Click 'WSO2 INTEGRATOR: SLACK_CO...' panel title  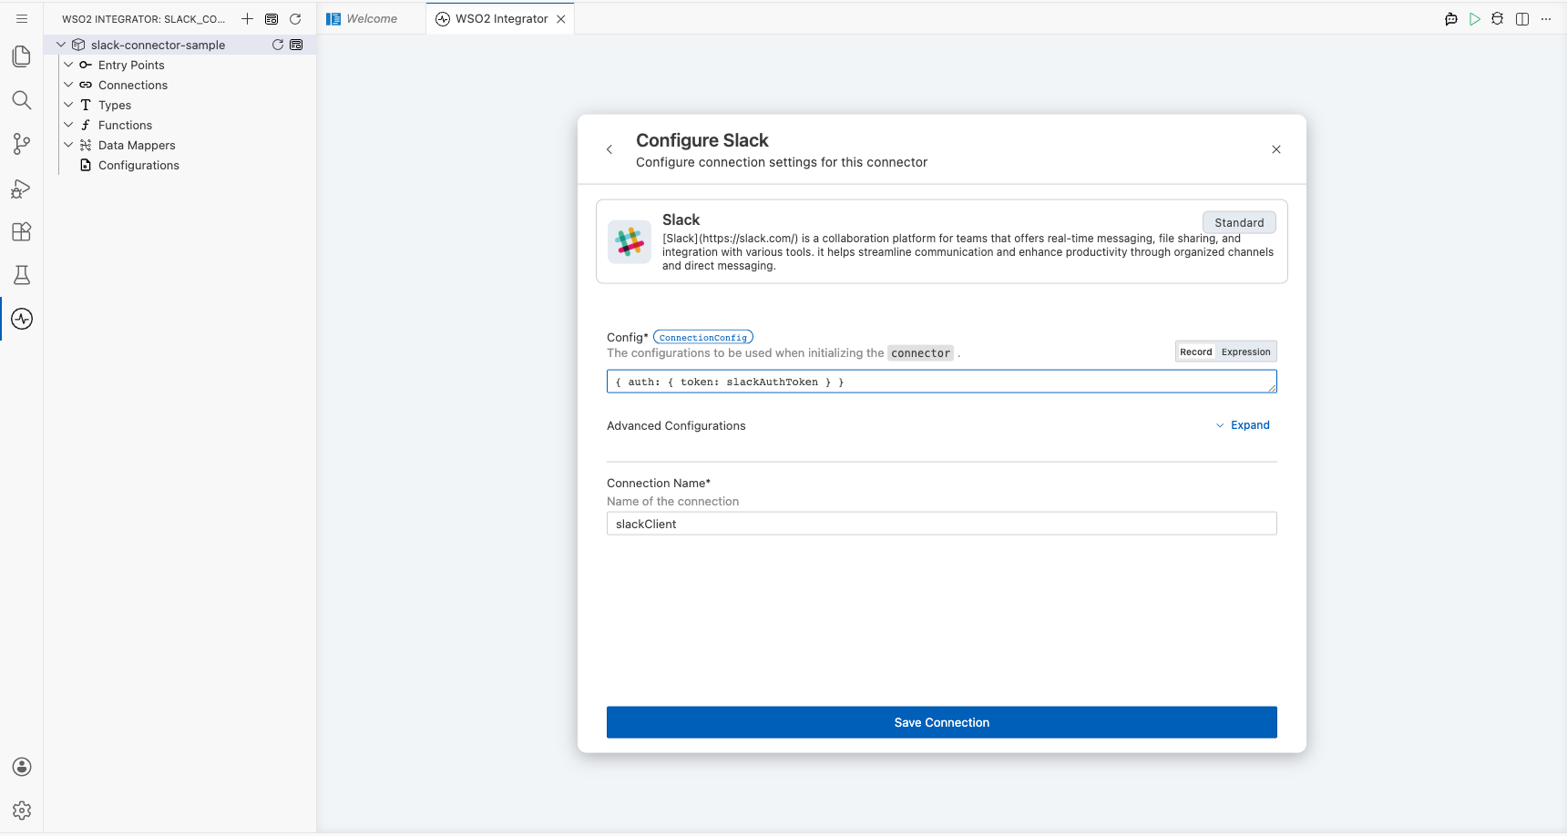(x=143, y=19)
